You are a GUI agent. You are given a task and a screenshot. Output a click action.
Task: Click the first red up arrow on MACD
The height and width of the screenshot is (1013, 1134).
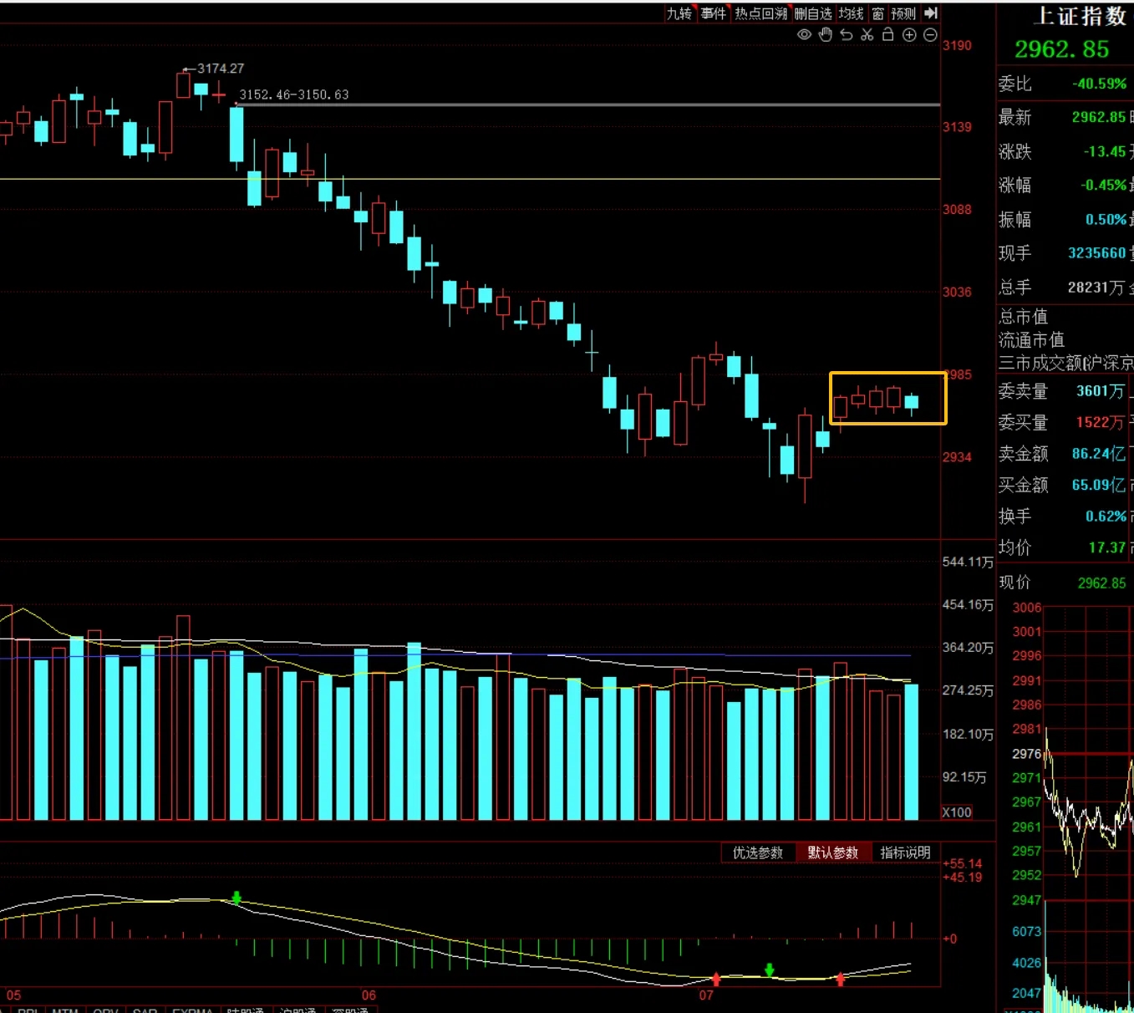click(716, 979)
